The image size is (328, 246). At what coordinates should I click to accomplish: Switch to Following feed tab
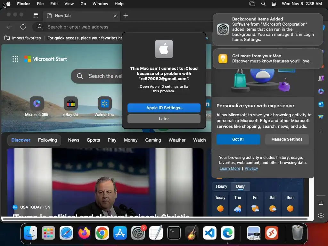(47, 140)
